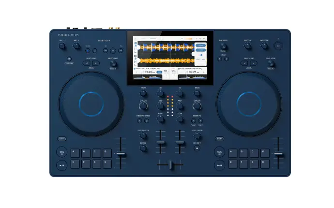Grab the right deck tempo slider
The width and height of the screenshot is (334, 208).
point(278,154)
